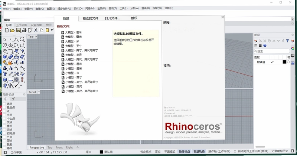Enable the 投影 object snap checkbox
This screenshot has width=297, height=156.
coord(4,144)
